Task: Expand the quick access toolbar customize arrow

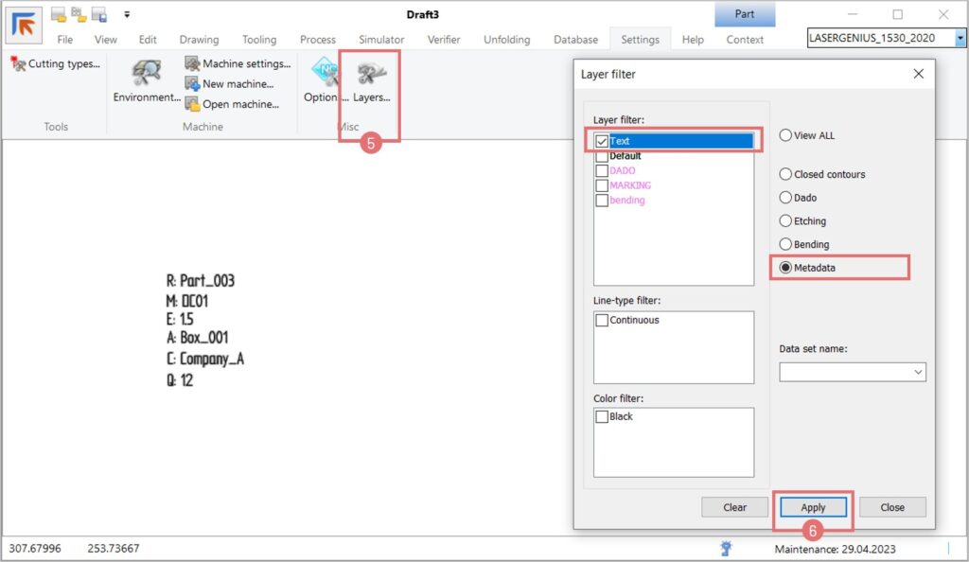Action: [x=127, y=15]
